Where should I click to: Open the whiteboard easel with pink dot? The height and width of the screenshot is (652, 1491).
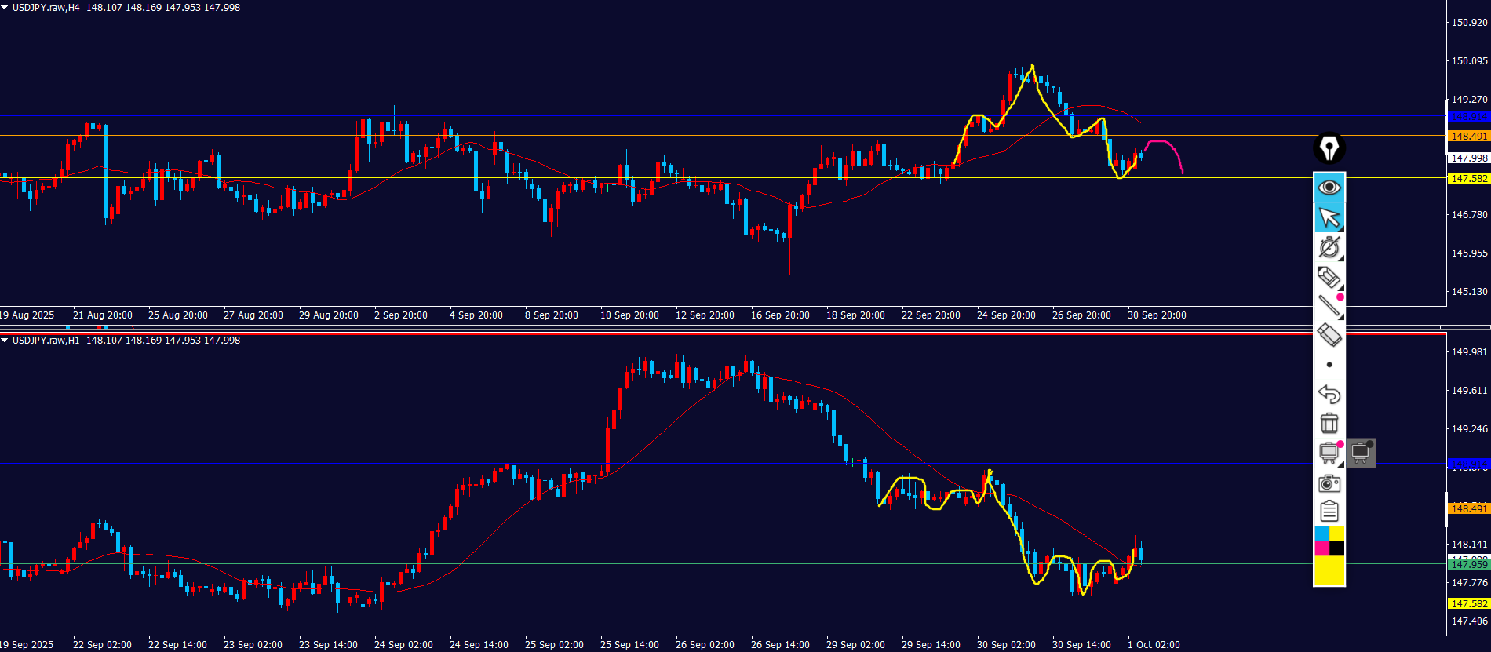point(1329,453)
